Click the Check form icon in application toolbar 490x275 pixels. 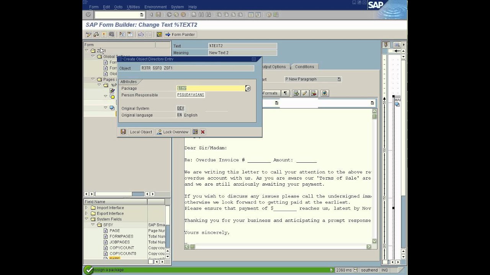tap(96, 34)
